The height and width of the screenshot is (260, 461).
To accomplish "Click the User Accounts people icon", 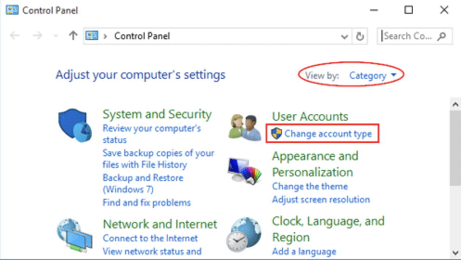I will [245, 128].
